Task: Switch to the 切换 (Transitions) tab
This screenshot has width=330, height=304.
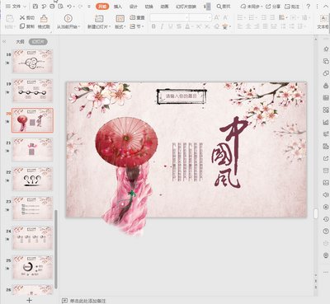Action: point(148,7)
